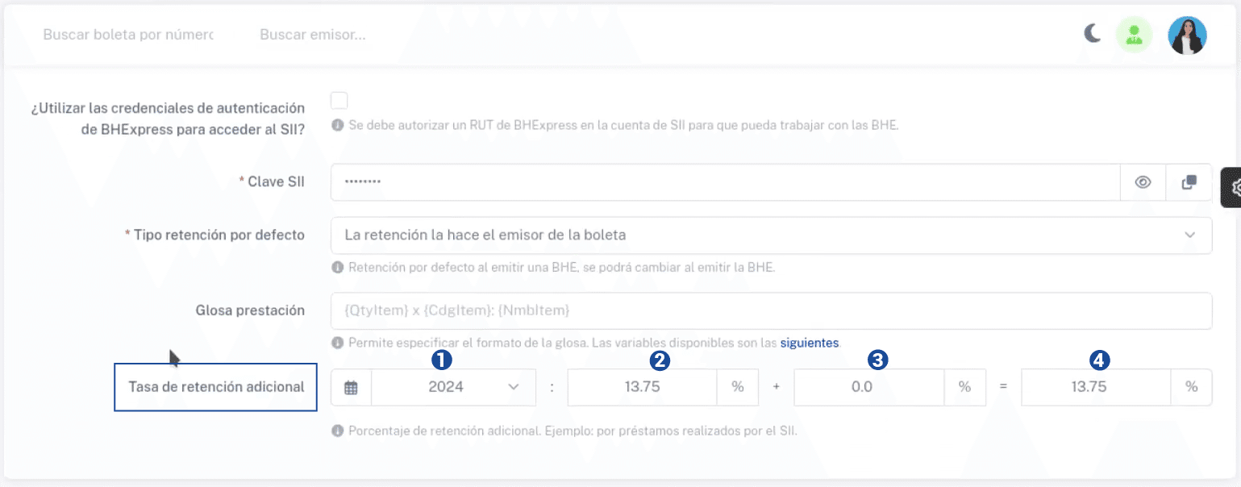Open the profile avatar menu
This screenshot has height=487, width=1241.
1187,35
